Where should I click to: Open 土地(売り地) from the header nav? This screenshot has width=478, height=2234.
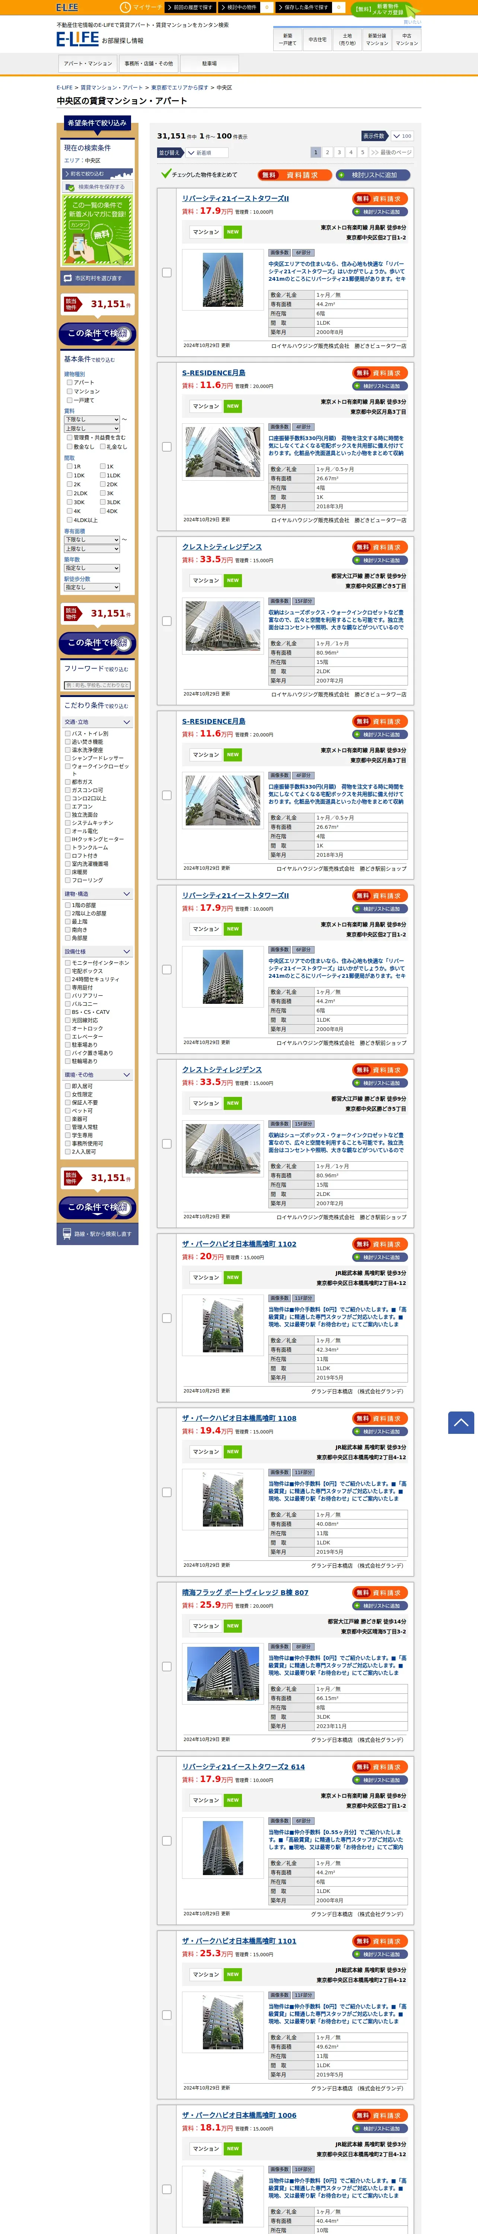(347, 39)
